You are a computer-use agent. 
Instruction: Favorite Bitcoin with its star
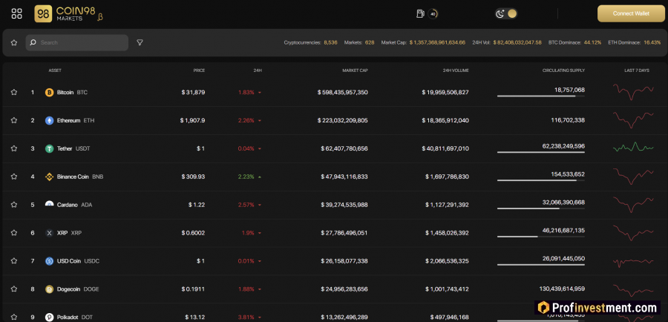click(13, 92)
